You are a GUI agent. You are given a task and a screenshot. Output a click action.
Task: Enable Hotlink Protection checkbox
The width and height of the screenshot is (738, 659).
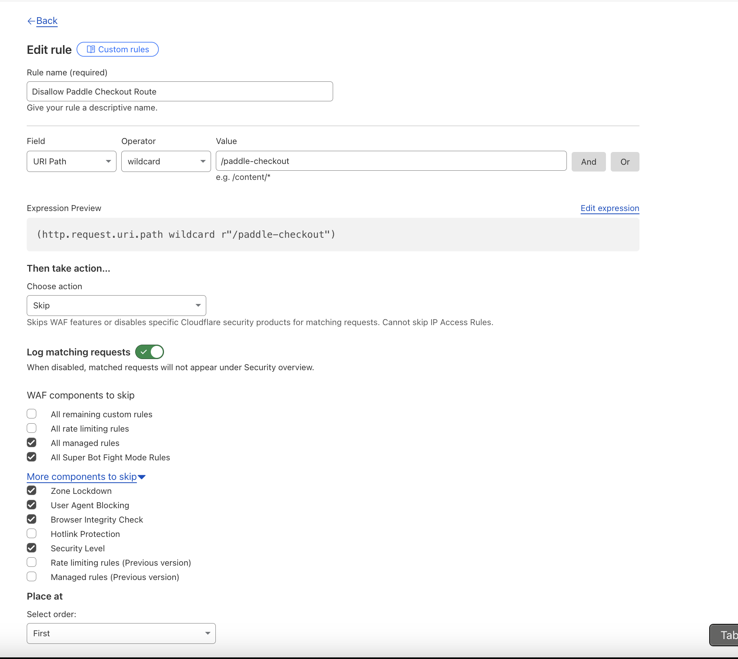pyautogui.click(x=32, y=533)
